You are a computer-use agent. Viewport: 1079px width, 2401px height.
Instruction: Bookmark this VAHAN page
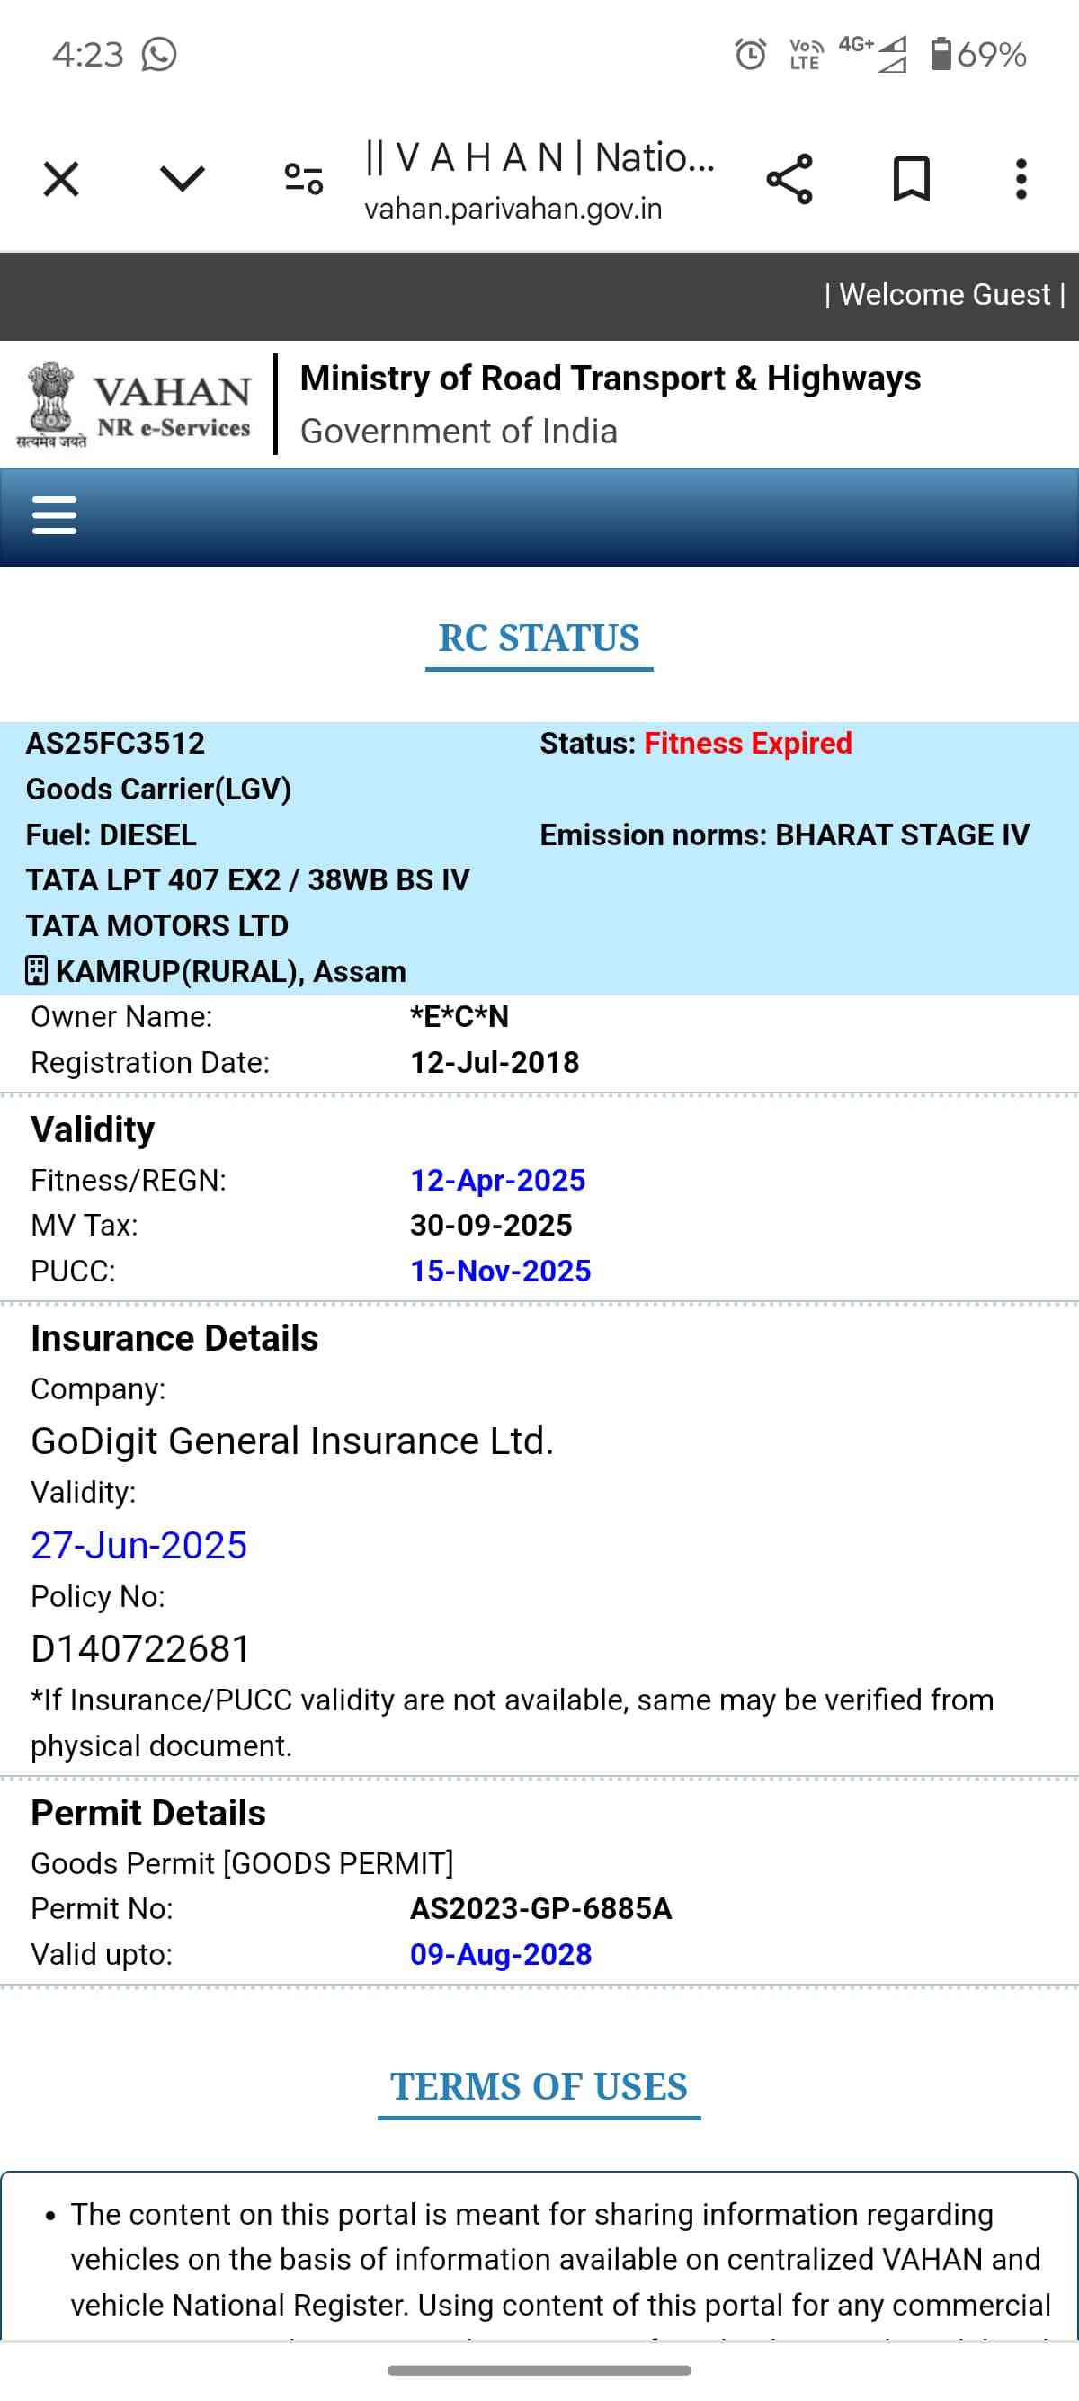(x=910, y=179)
